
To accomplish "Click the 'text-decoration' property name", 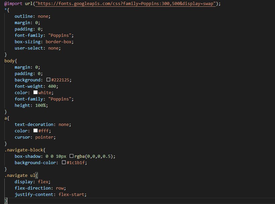I will [34, 124].
